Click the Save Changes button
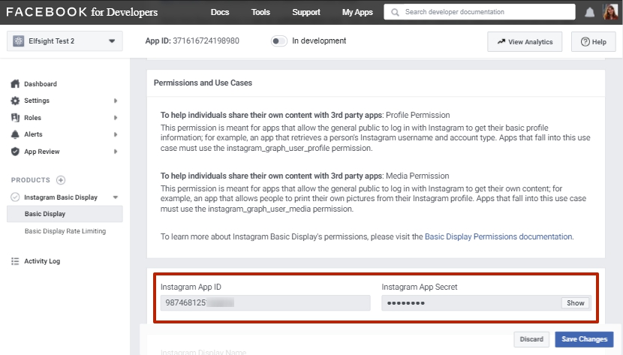This screenshot has height=355, width=623. point(584,339)
